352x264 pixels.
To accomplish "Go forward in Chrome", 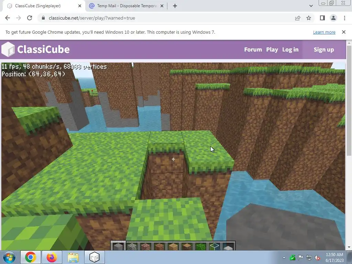I will 19,18.
